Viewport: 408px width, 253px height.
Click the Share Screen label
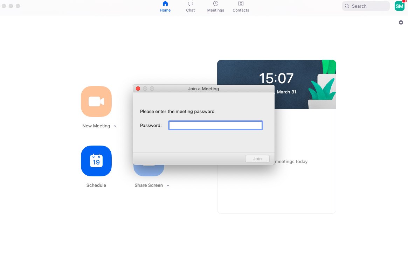148,185
